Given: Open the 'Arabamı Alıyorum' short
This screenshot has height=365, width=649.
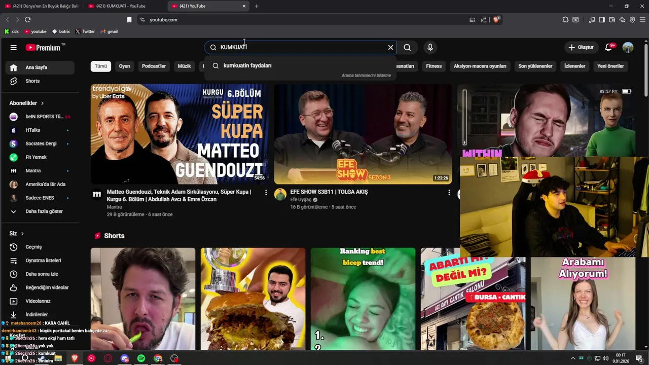Looking at the screenshot, I should tap(583, 303).
